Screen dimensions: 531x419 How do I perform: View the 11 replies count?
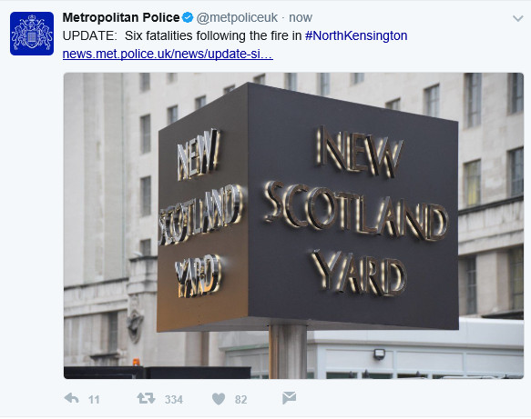coord(94,400)
